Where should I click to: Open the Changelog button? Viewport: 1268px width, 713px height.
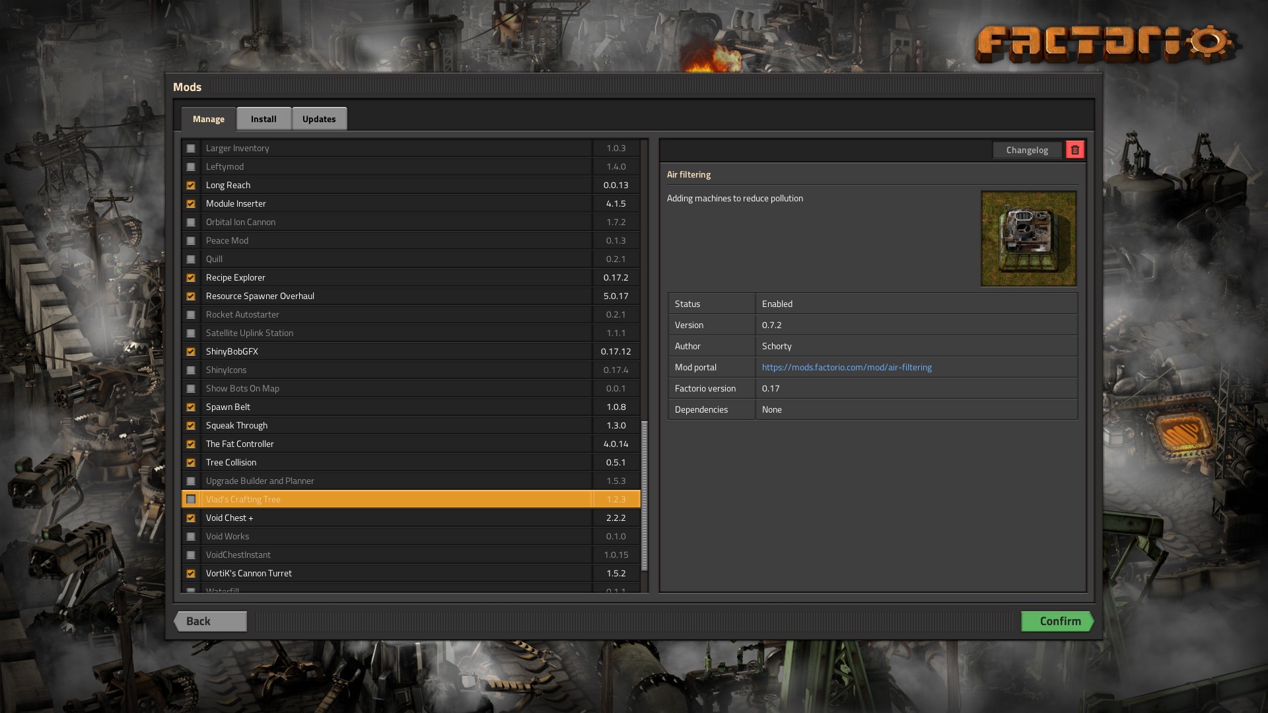point(1026,150)
